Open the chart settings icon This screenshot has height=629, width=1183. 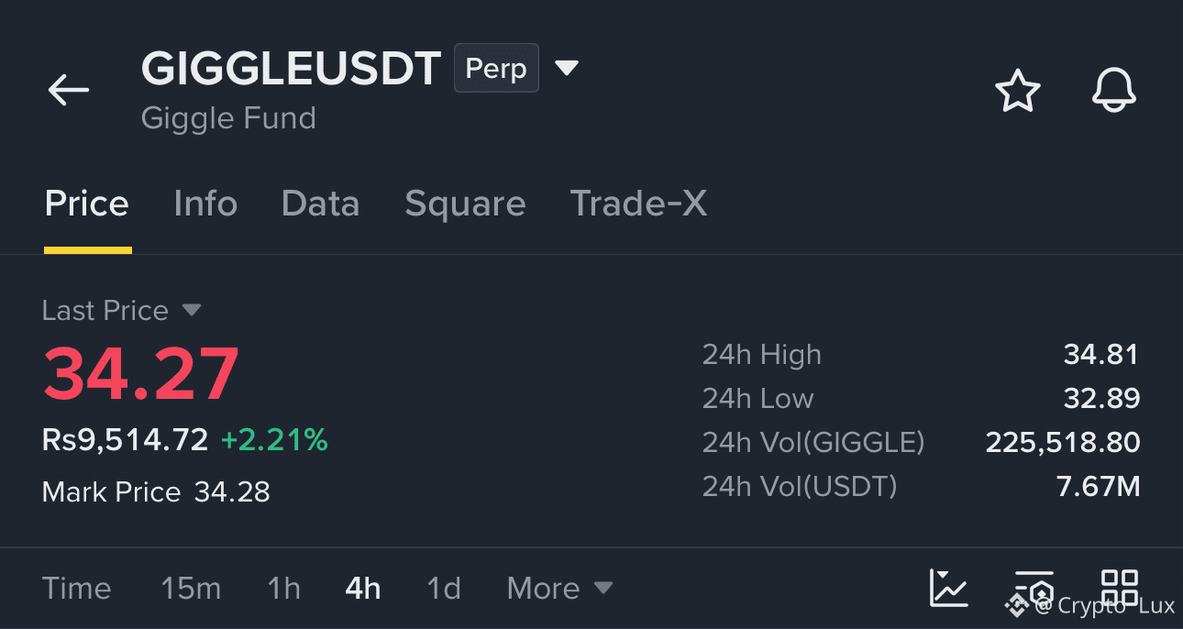[x=1034, y=588]
